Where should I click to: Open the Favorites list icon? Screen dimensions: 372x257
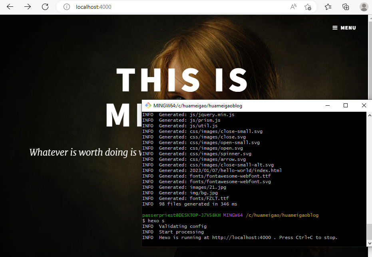click(328, 7)
